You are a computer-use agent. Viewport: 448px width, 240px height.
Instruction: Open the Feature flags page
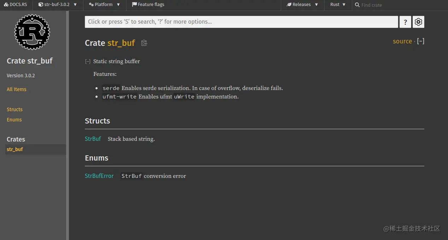coord(148,5)
